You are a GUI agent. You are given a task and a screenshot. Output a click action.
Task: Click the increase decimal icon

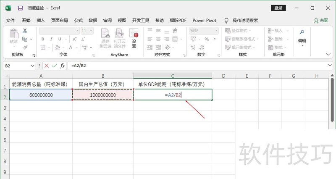pos(193,47)
